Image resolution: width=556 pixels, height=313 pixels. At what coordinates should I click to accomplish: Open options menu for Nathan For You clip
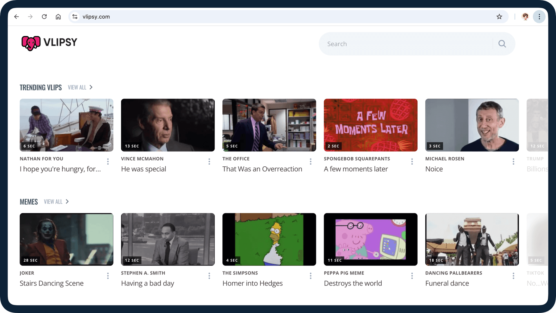[108, 161]
